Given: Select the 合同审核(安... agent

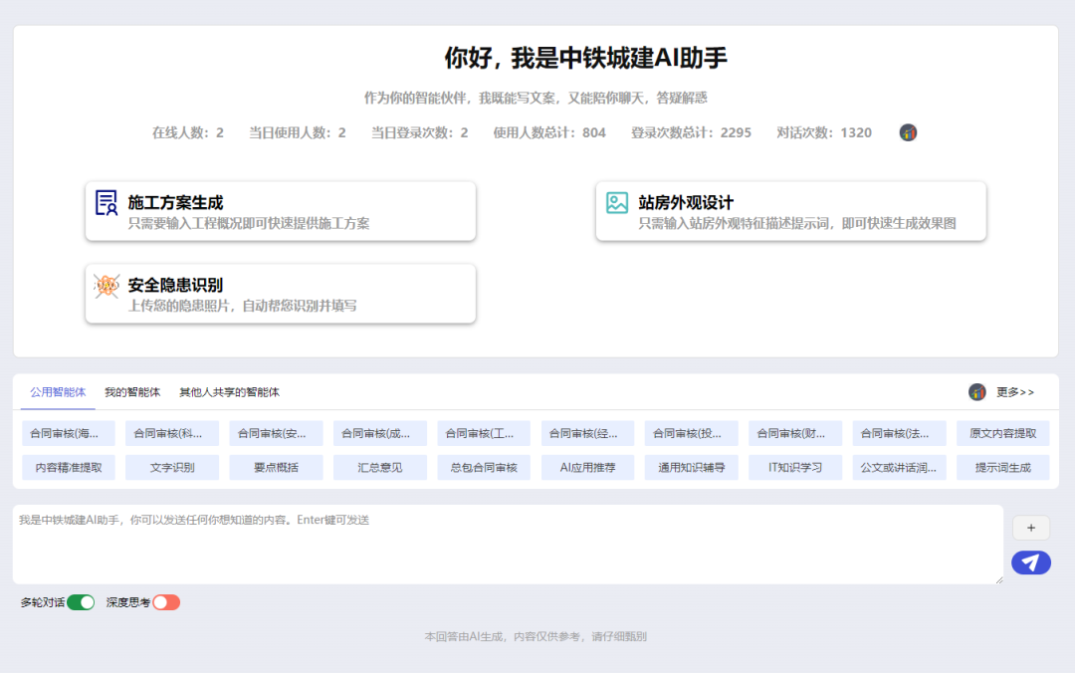Looking at the screenshot, I should 277,434.
